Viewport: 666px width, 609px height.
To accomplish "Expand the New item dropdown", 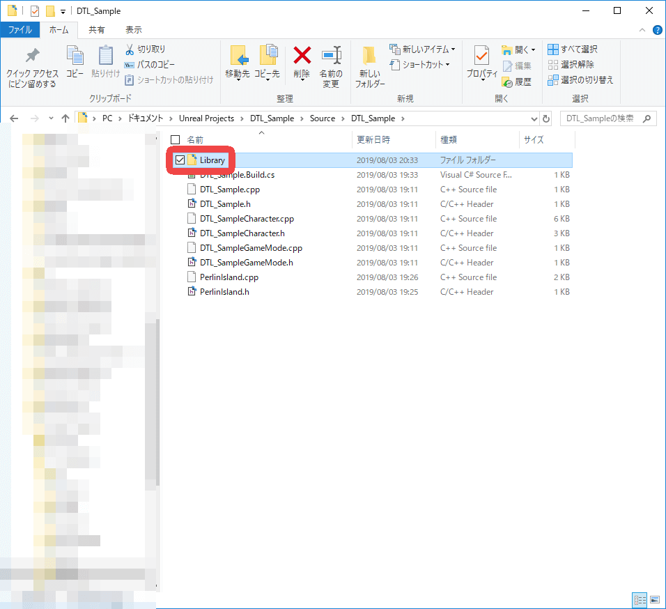I will (x=453, y=49).
